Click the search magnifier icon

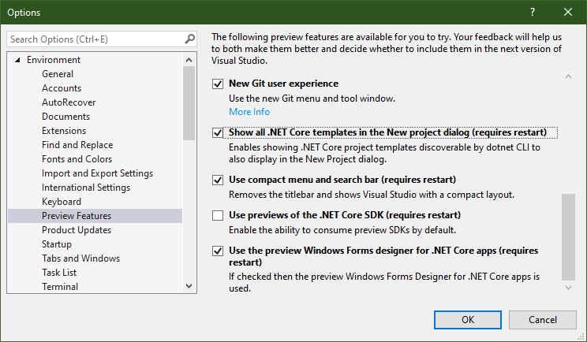pos(189,39)
